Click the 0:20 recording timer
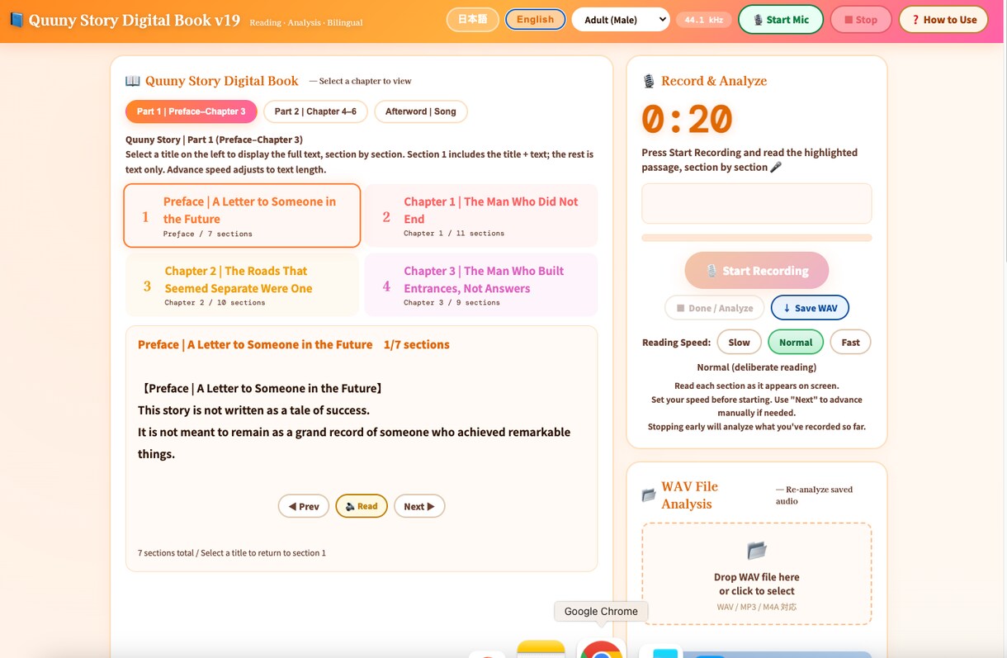Viewport: 1007px width, 658px height. [688, 120]
